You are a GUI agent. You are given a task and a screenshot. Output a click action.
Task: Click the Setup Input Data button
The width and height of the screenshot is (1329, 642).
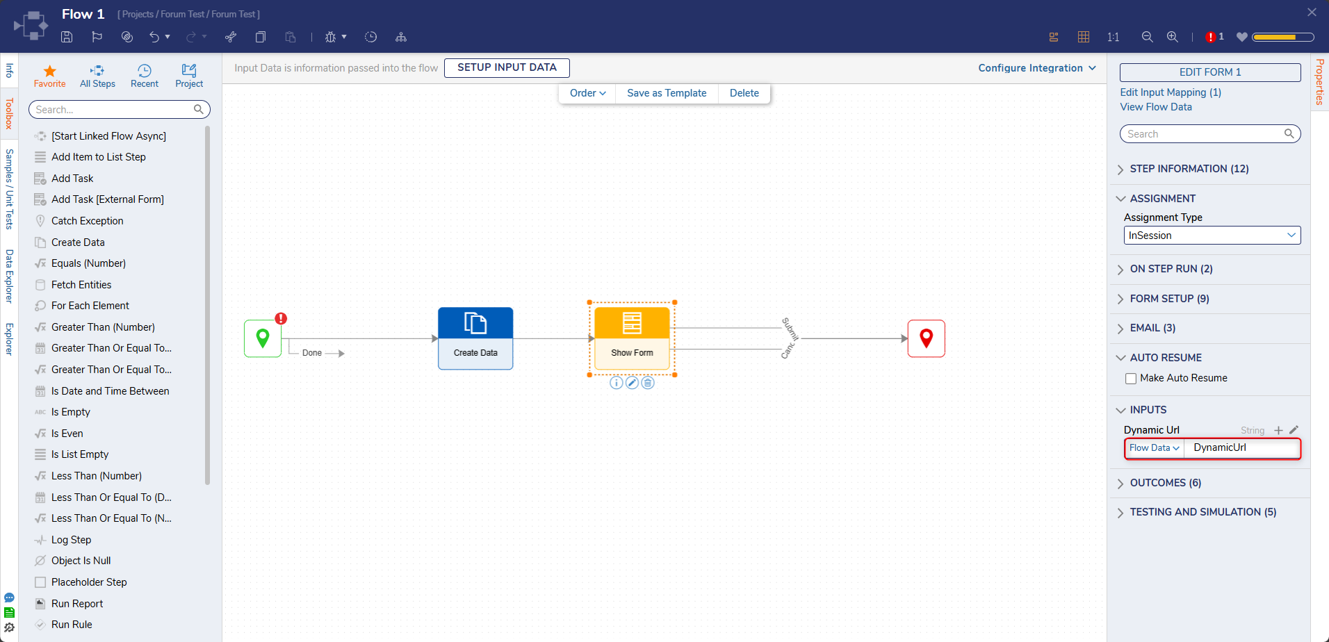(507, 67)
